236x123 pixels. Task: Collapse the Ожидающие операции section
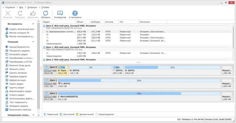33,115
